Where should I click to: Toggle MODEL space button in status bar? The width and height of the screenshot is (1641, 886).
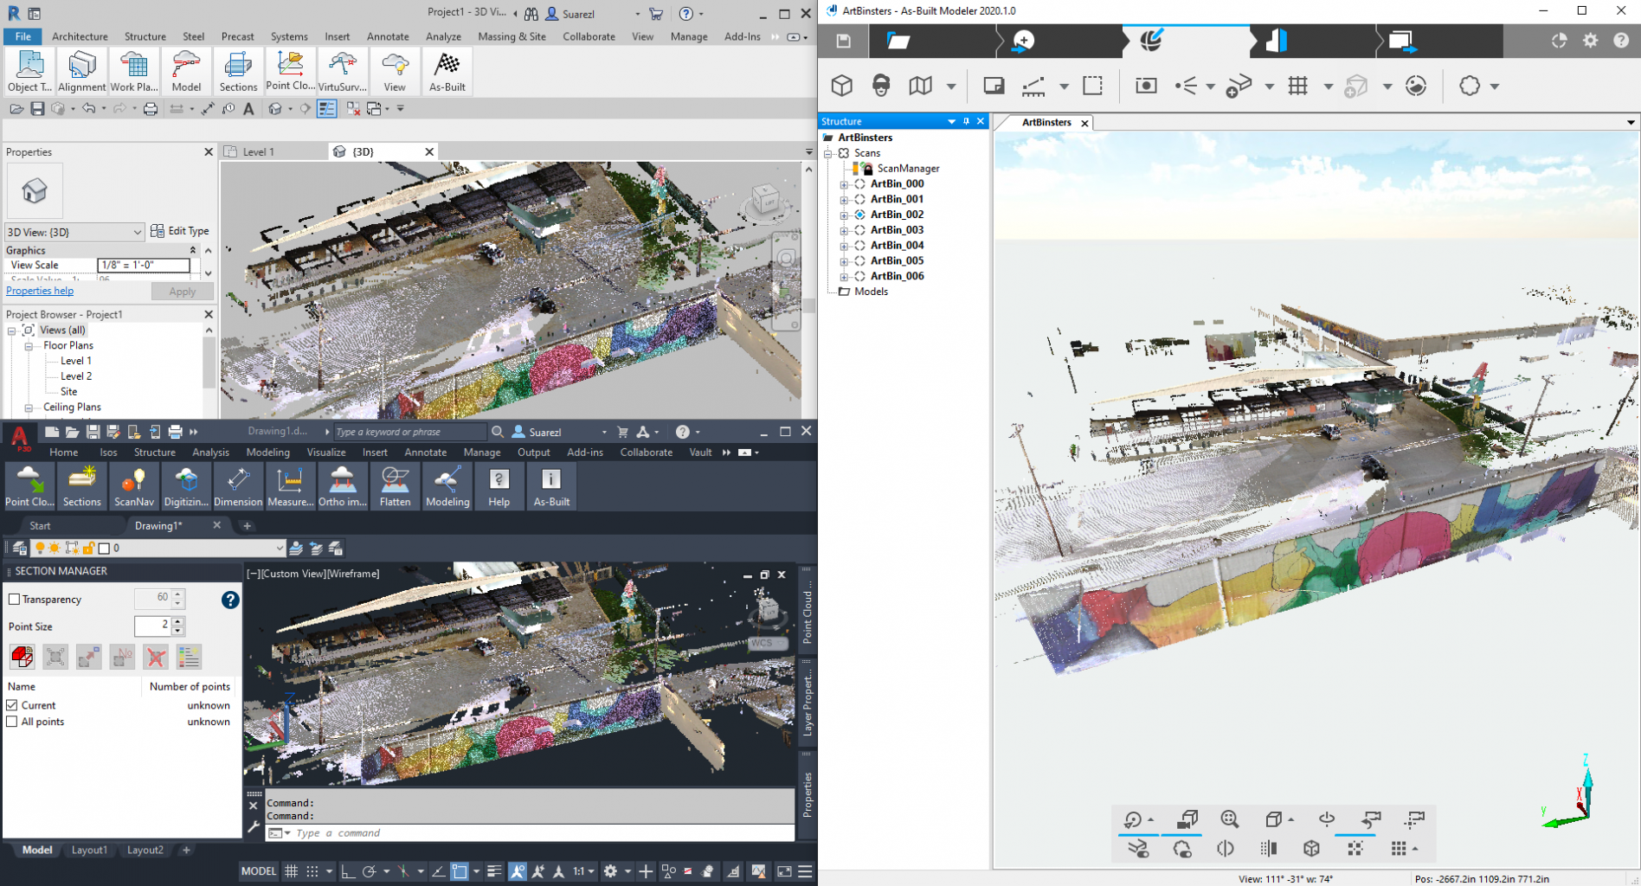point(258,871)
